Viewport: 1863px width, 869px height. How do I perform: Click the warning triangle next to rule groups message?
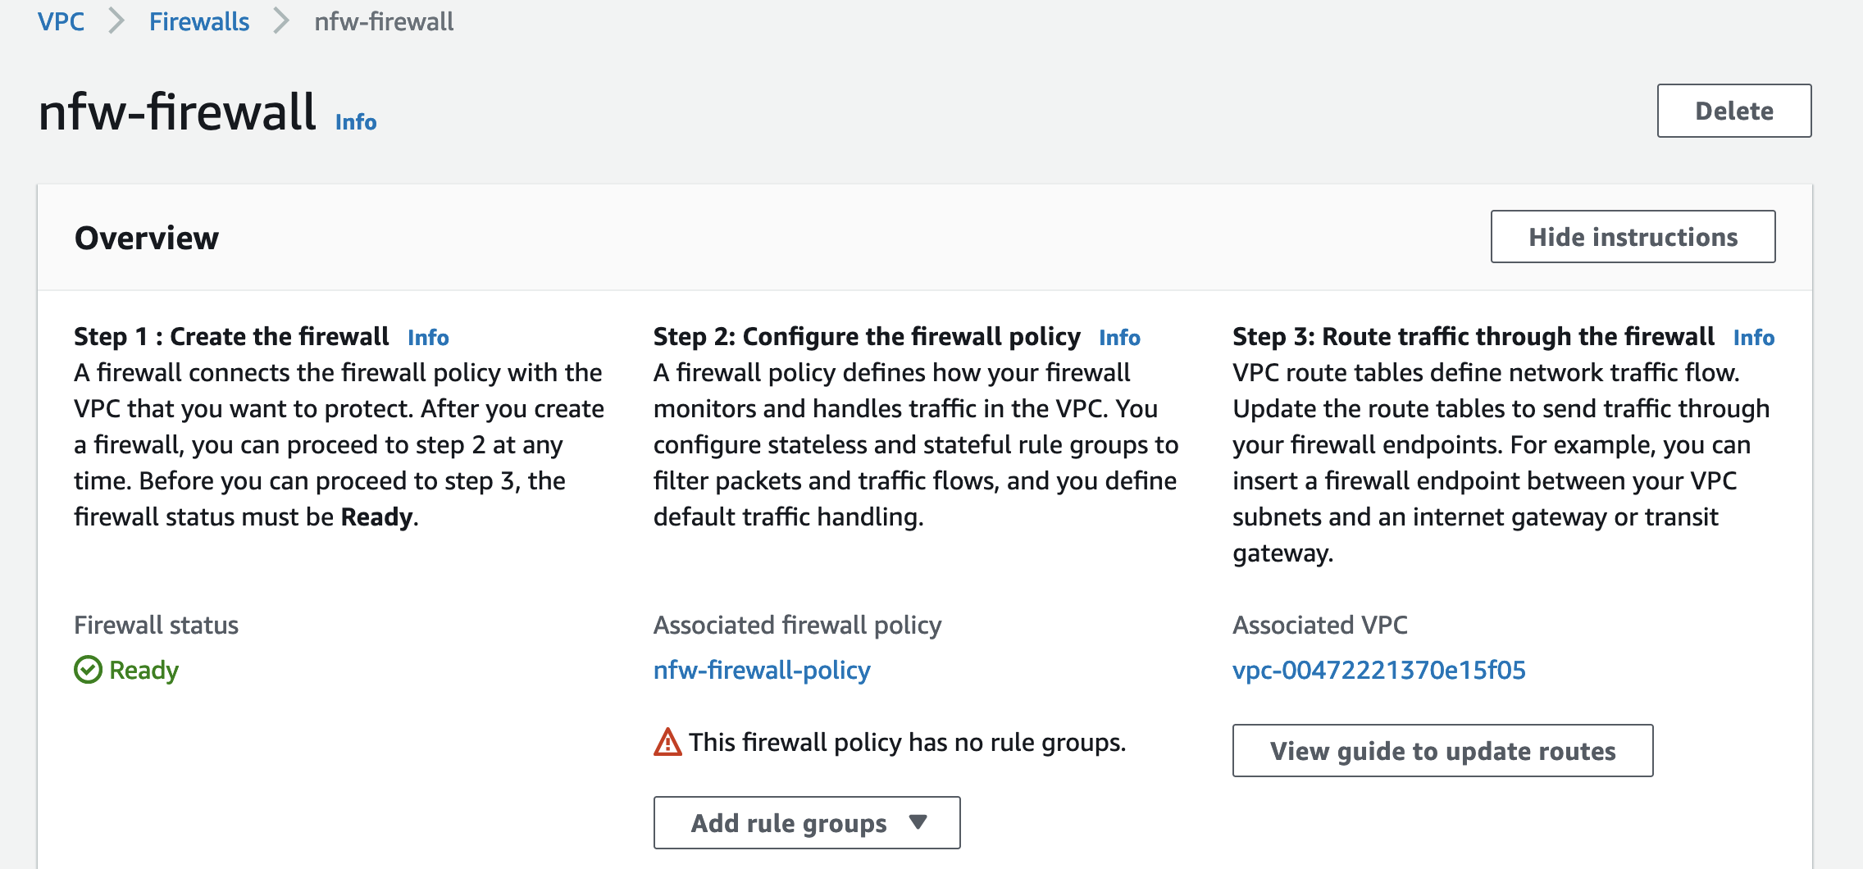tap(667, 741)
